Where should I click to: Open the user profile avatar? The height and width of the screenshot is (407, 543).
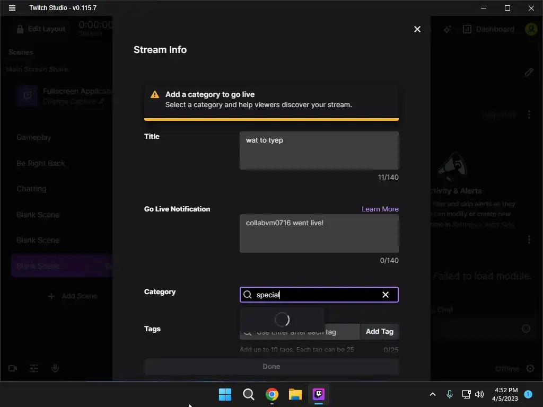[x=531, y=29]
